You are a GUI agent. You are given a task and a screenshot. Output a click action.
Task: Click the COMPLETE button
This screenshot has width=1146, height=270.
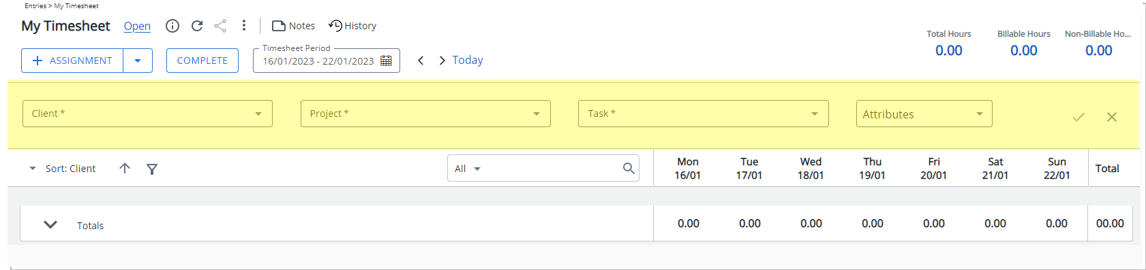coord(202,61)
